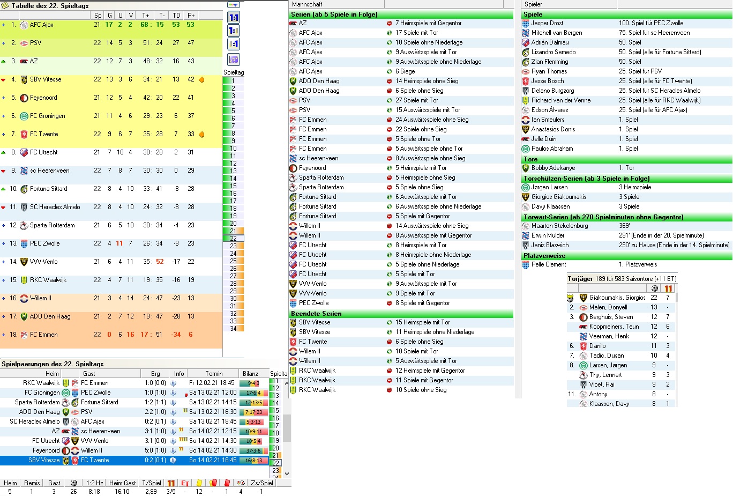This screenshot has width=733, height=496.
Task: Click down arrow of lower Spieltag scrollbar
Action: pos(287,474)
